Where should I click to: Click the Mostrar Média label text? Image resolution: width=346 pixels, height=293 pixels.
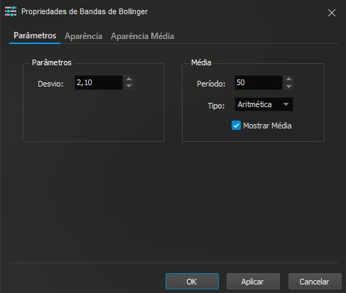tap(267, 126)
